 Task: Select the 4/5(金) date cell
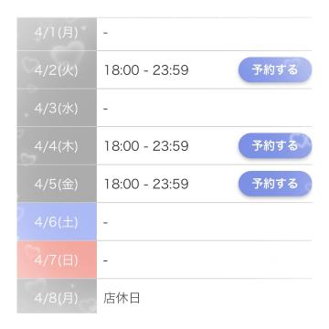pyautogui.click(x=57, y=184)
